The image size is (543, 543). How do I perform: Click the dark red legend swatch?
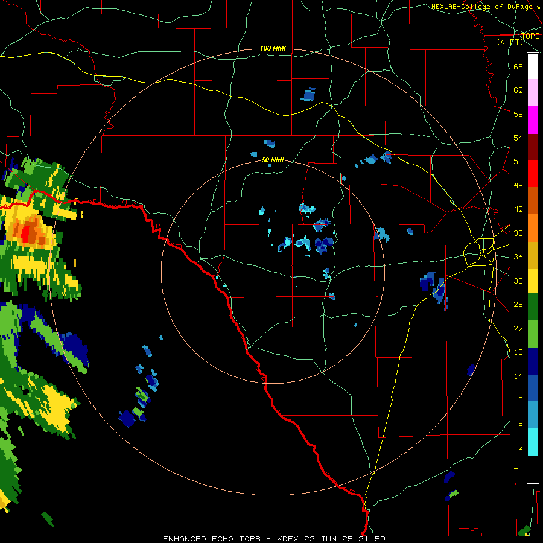533,147
